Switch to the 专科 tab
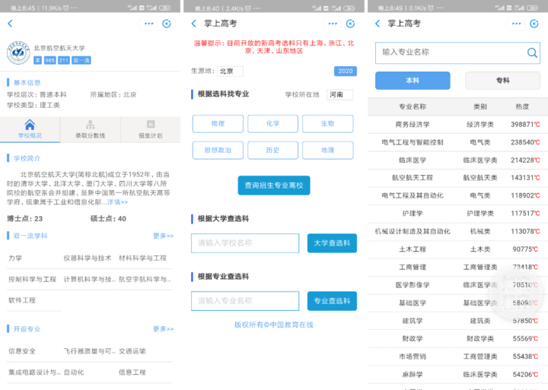 (502, 81)
